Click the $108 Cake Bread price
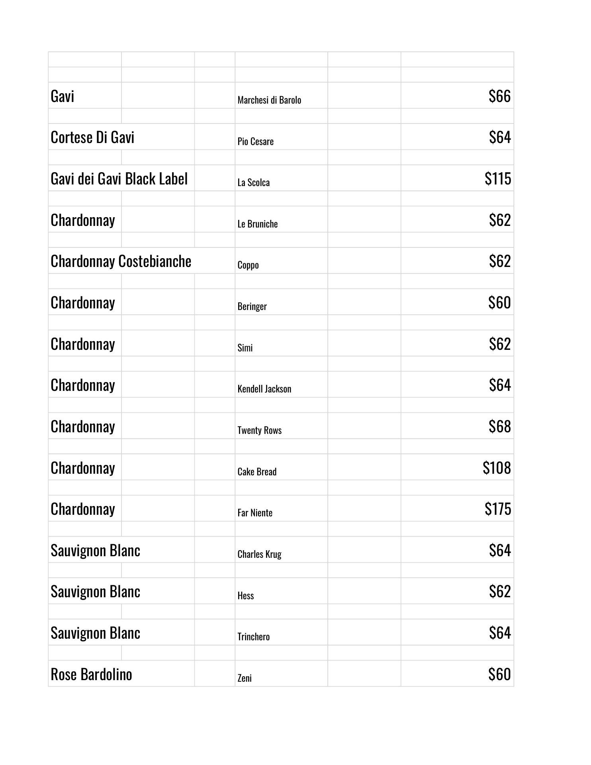 tap(496, 468)
